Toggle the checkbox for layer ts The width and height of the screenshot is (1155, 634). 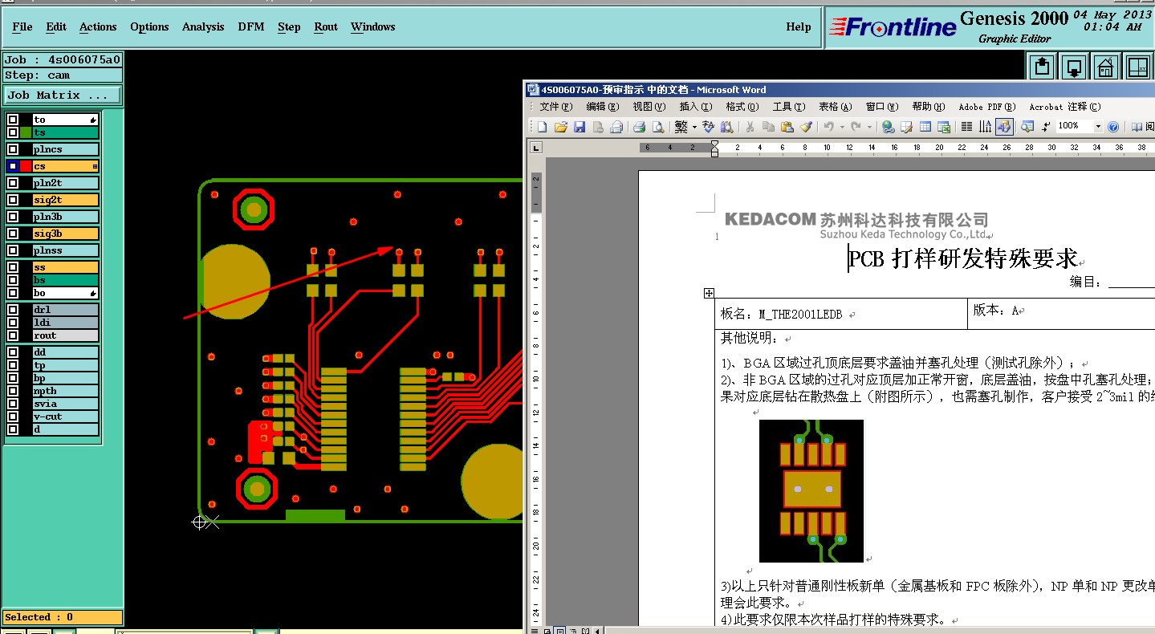tap(13, 132)
